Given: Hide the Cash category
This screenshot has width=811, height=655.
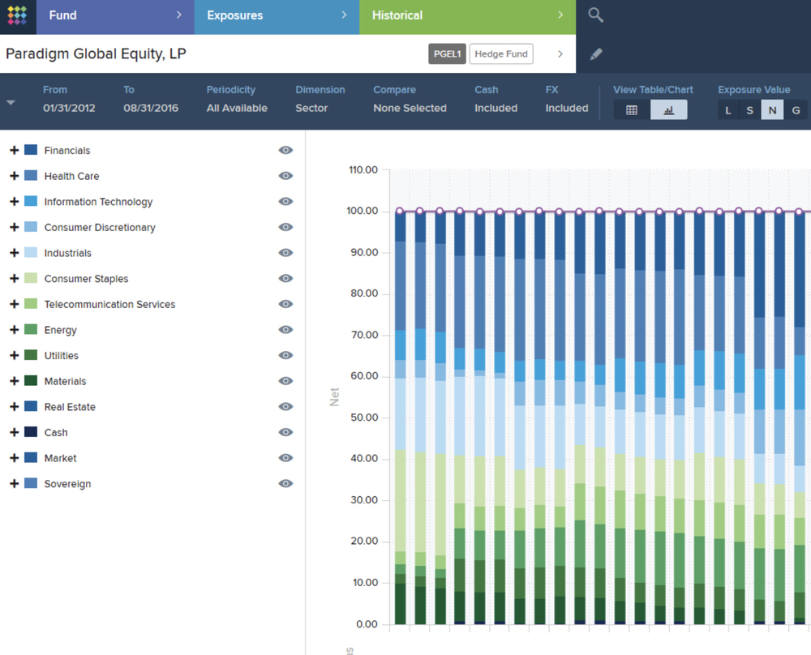Looking at the screenshot, I should coord(285,432).
